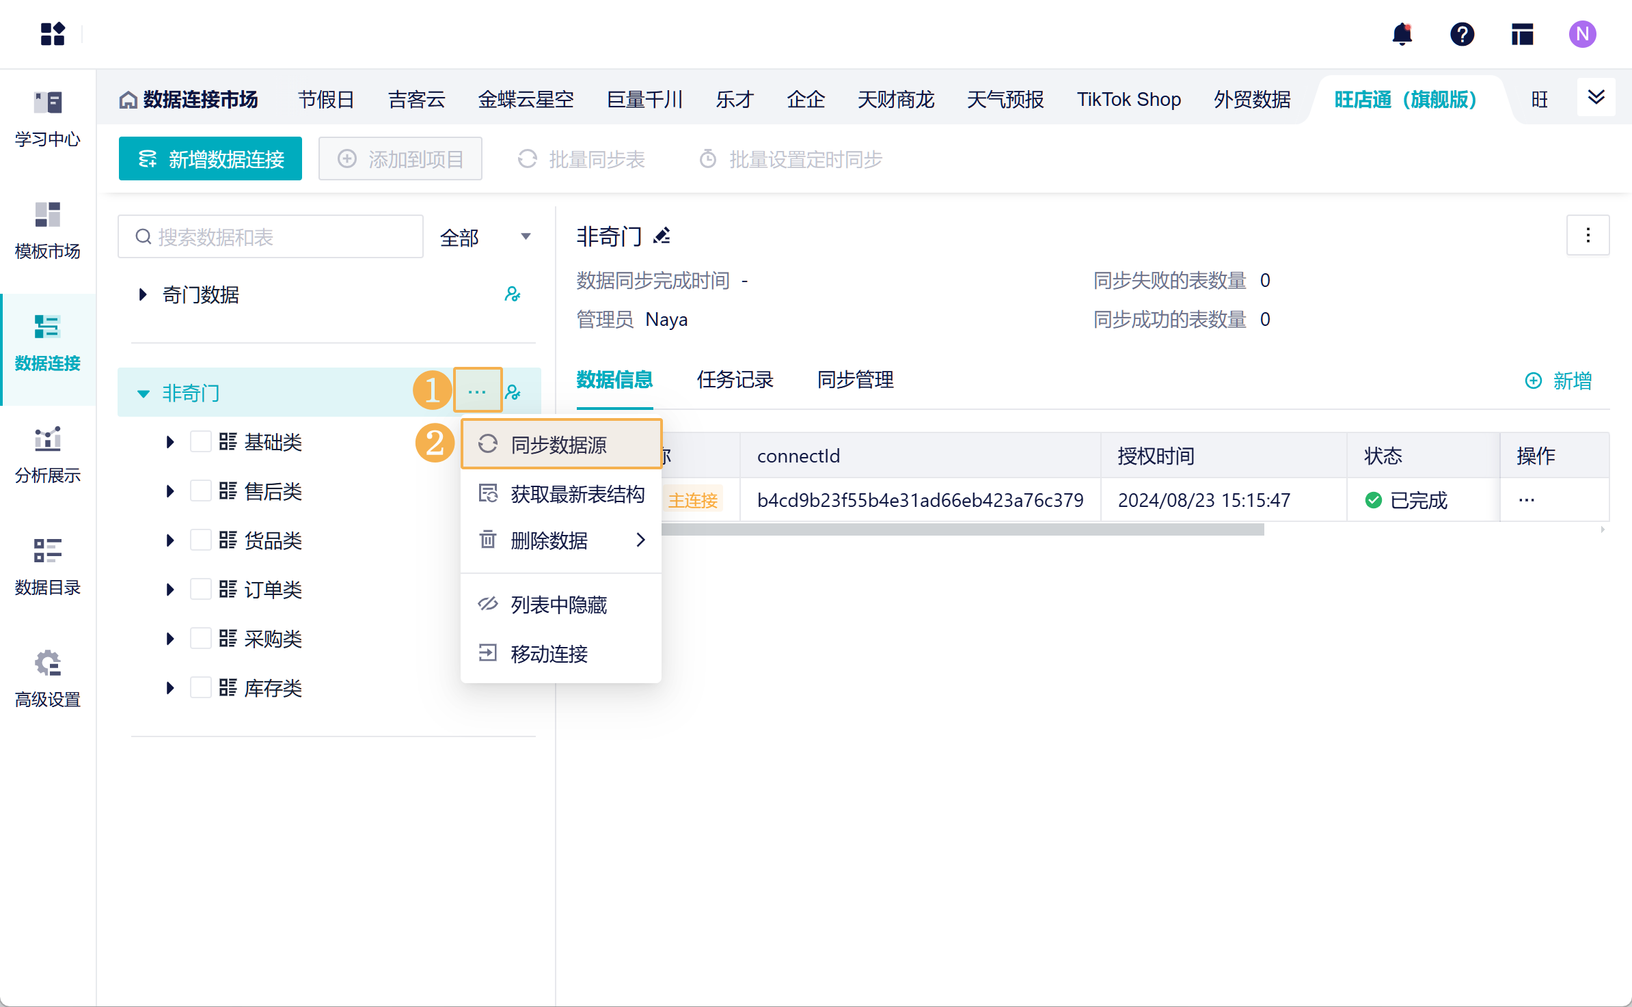Check the 库存类 checkbox
The image size is (1632, 1007).
pos(200,687)
